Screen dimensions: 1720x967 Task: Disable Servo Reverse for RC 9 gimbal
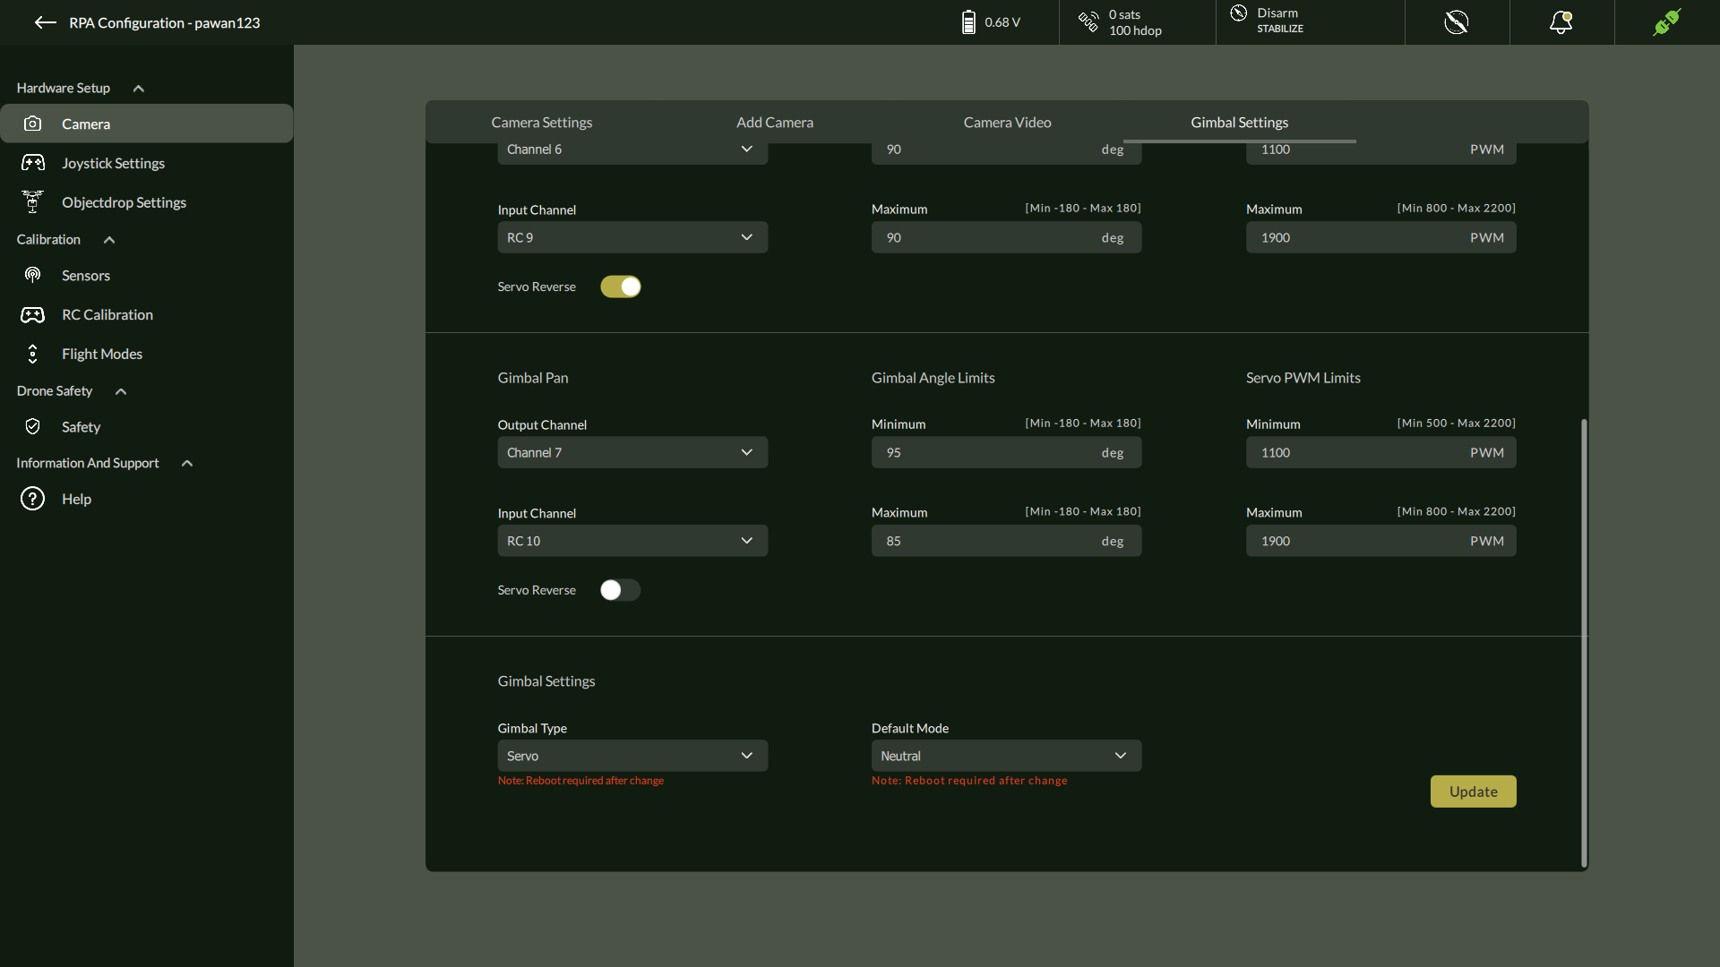pyautogui.click(x=620, y=287)
